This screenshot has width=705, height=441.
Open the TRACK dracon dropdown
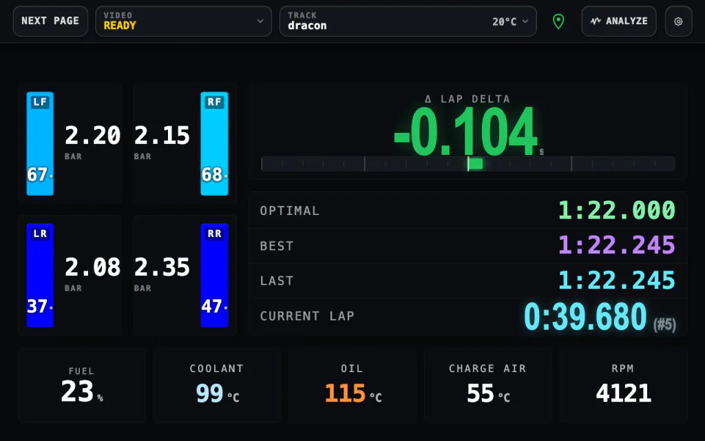pos(408,21)
